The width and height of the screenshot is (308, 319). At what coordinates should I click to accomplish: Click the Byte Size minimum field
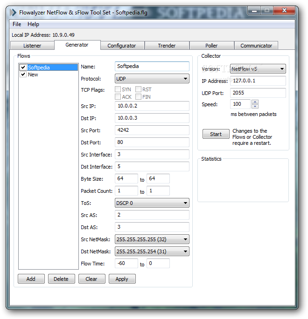(x=126, y=178)
